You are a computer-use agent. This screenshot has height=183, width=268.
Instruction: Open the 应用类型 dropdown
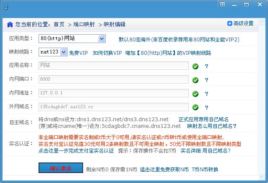click(102, 39)
